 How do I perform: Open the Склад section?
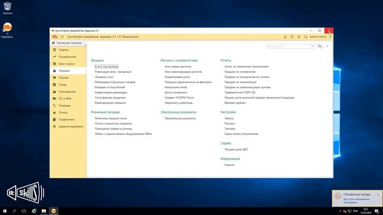tap(68, 85)
